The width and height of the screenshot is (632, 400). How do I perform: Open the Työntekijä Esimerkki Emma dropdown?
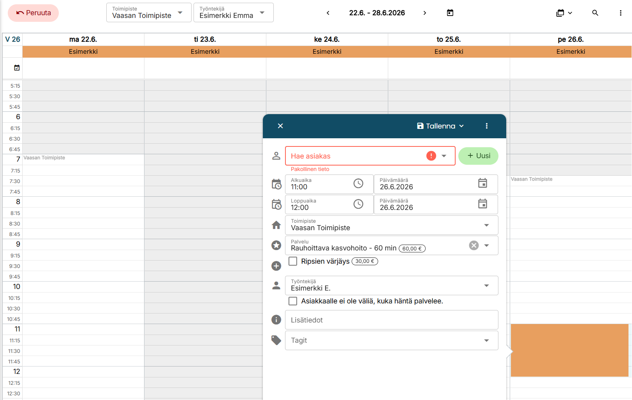tap(233, 12)
